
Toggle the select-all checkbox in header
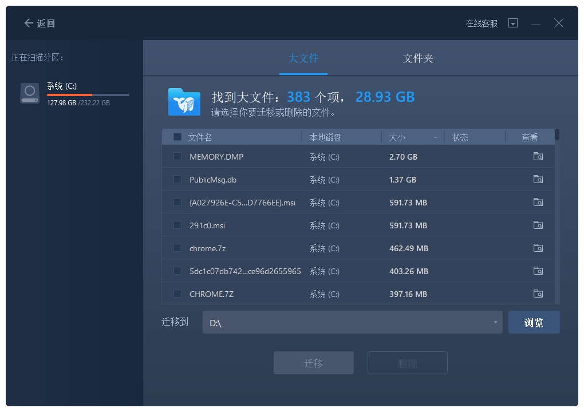pyautogui.click(x=177, y=137)
